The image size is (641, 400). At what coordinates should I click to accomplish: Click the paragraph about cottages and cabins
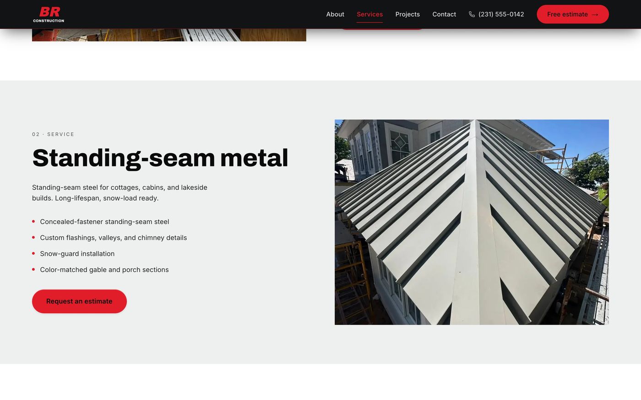pyautogui.click(x=120, y=193)
